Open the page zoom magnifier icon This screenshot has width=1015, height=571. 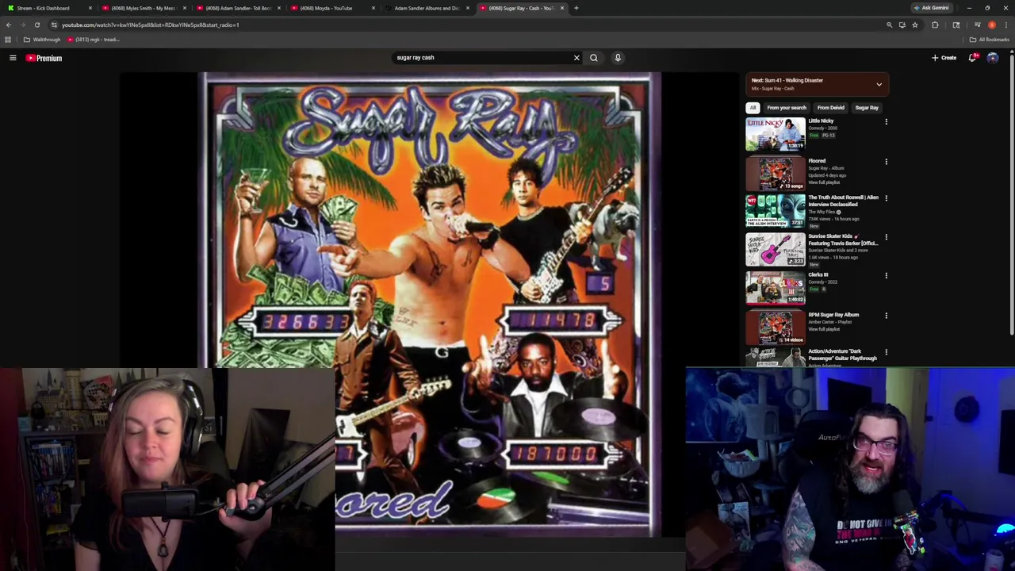pos(889,25)
